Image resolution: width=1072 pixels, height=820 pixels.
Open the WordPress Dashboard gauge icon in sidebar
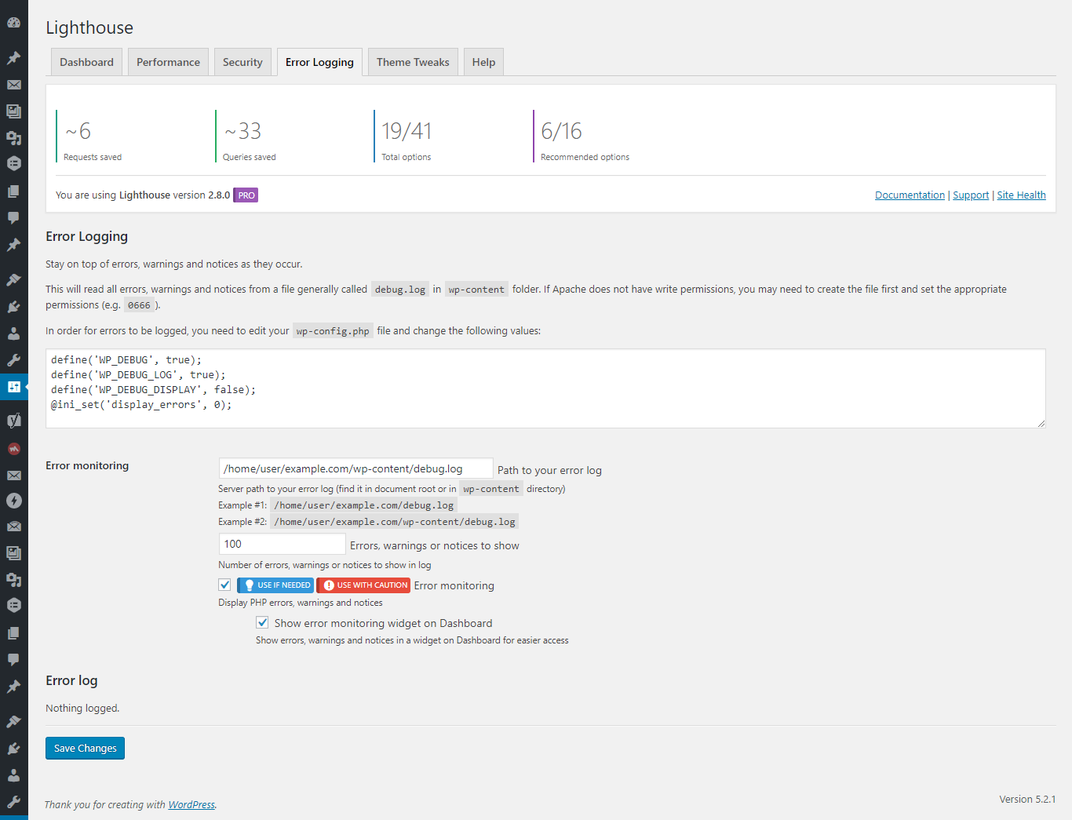[13, 23]
